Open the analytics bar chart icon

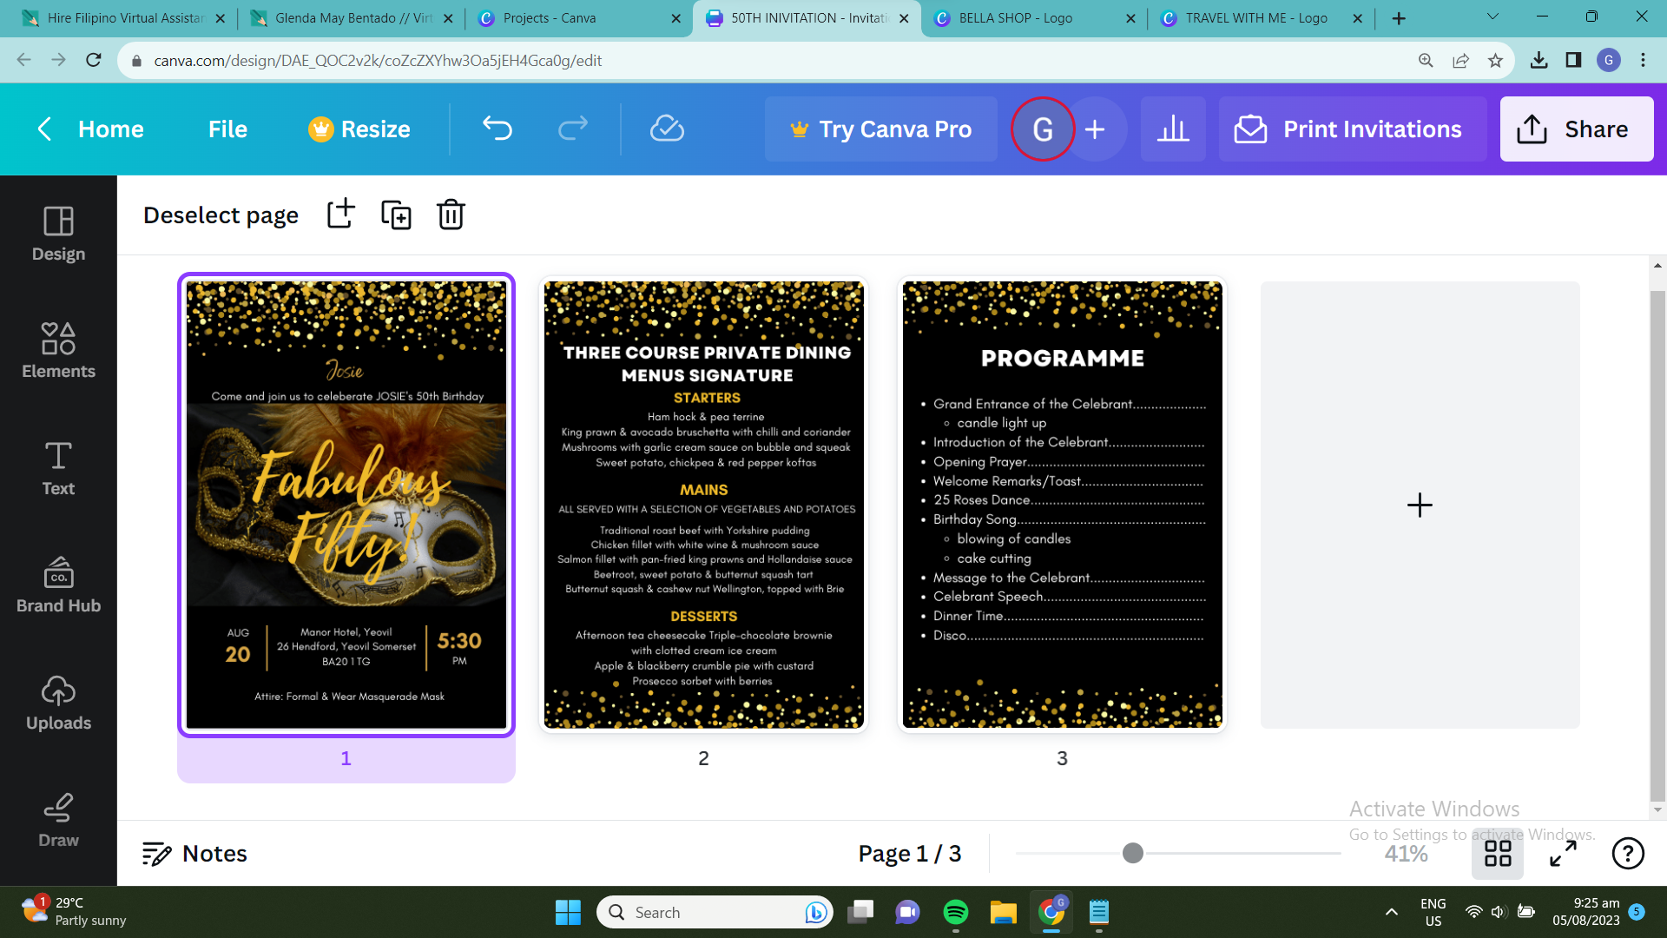click(x=1173, y=129)
